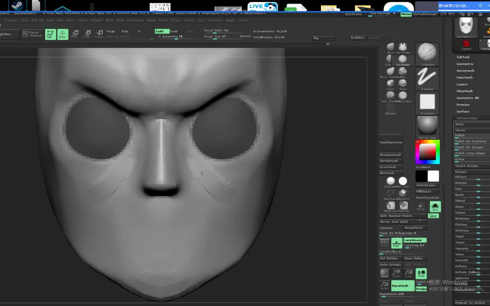
Task: Open the Menus button in top bar
Action: tap(406, 14)
